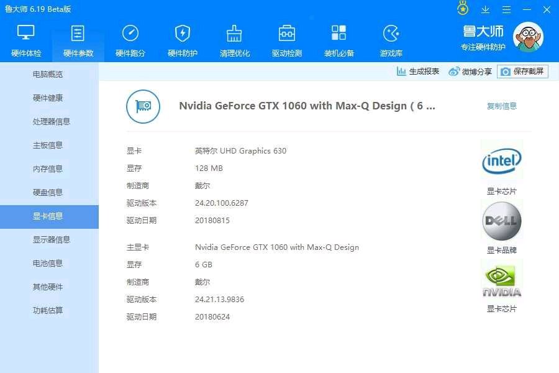Image resolution: width=559 pixels, height=373 pixels.
Task: Click the 复制信息 copy info link
Action: click(502, 106)
